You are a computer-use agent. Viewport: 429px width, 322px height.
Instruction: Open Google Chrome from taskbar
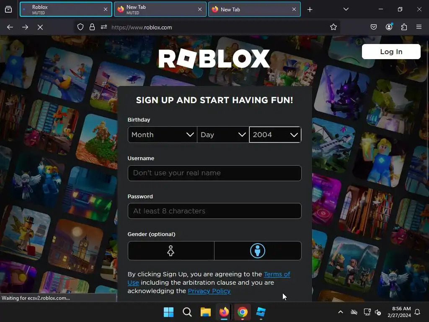[x=243, y=312]
